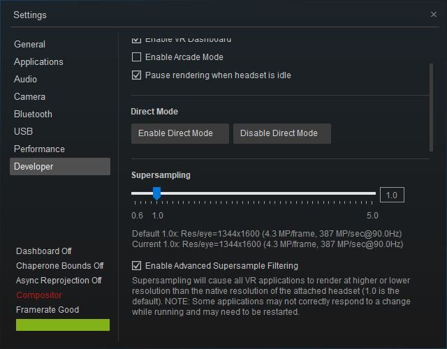Screen dimensions: 447x349
Task: Select the Bluetooth section
Action: coord(33,114)
